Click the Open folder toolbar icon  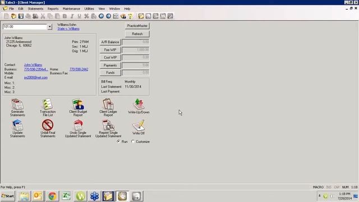[13, 16]
